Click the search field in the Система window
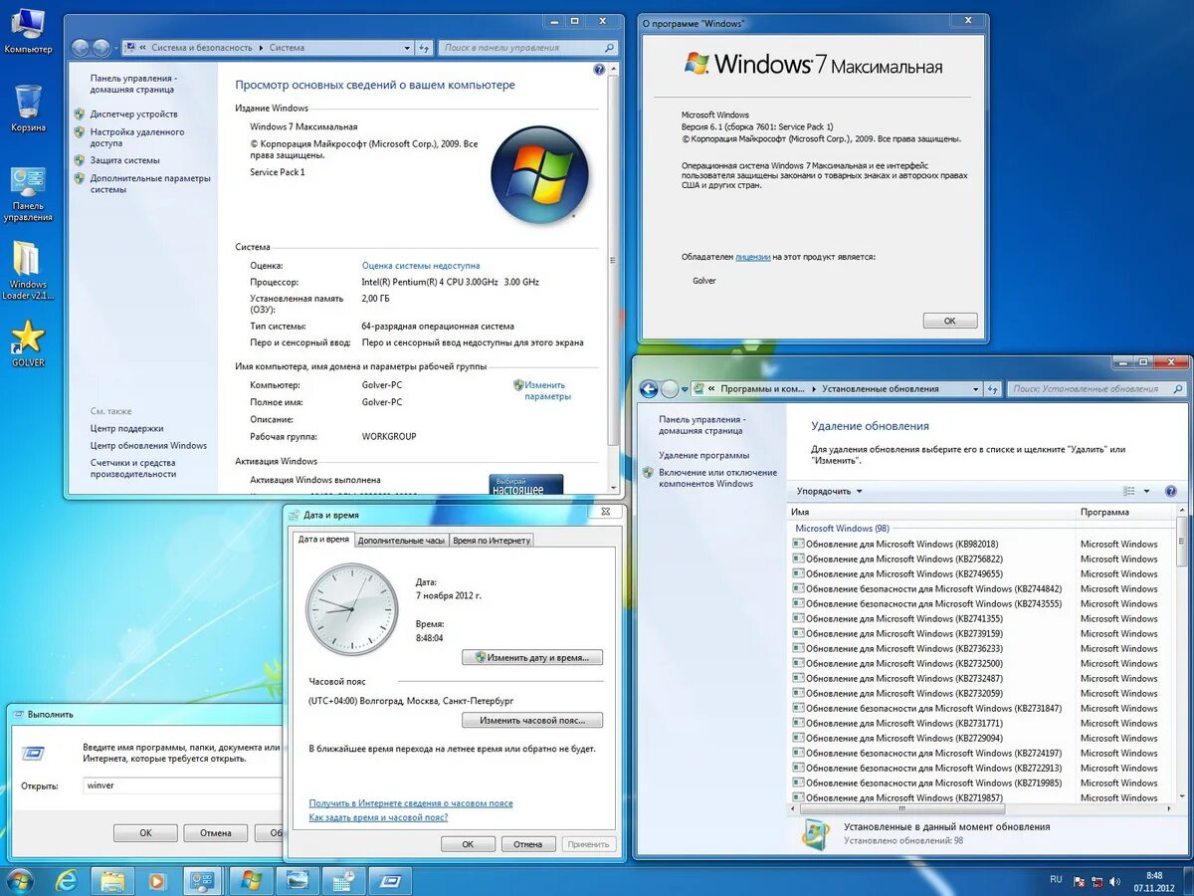 pos(529,48)
